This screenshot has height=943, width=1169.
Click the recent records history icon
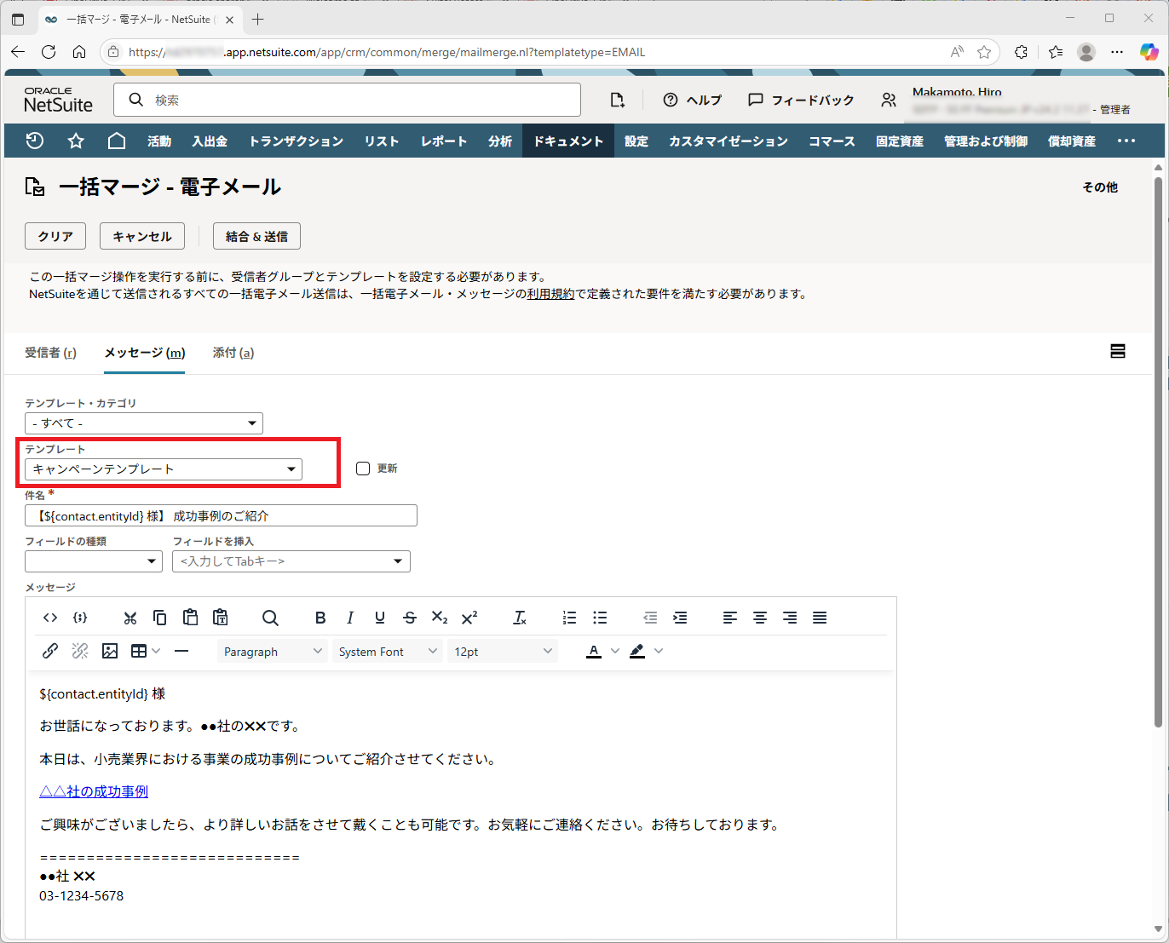[x=35, y=141]
